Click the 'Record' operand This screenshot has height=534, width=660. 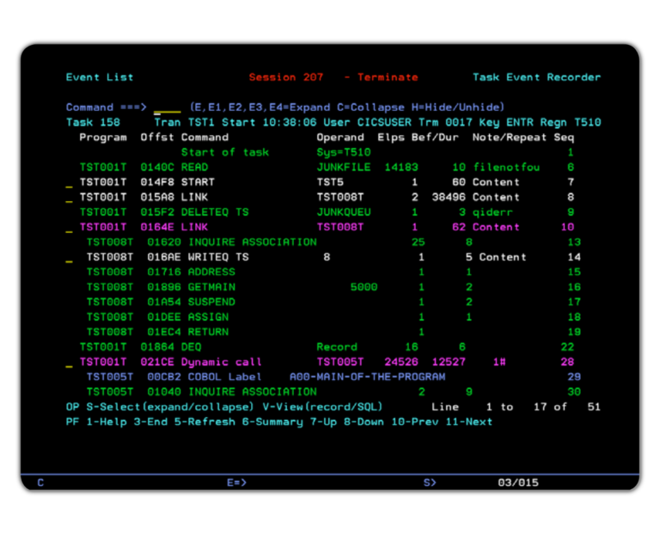pyautogui.click(x=337, y=347)
